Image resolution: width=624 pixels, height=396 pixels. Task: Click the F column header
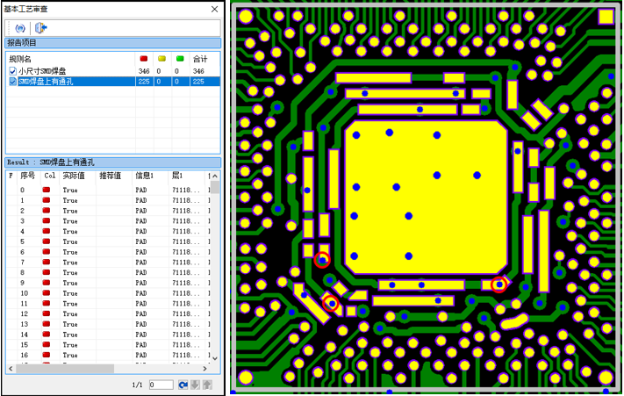(11, 176)
